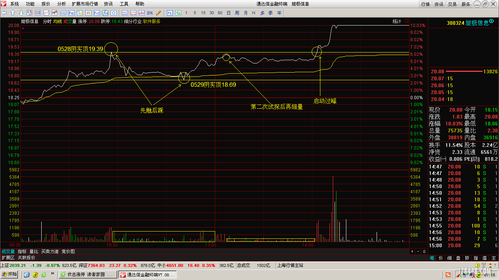Open the 功能 menu
This screenshot has width=499, height=280.
[x=30, y=4]
